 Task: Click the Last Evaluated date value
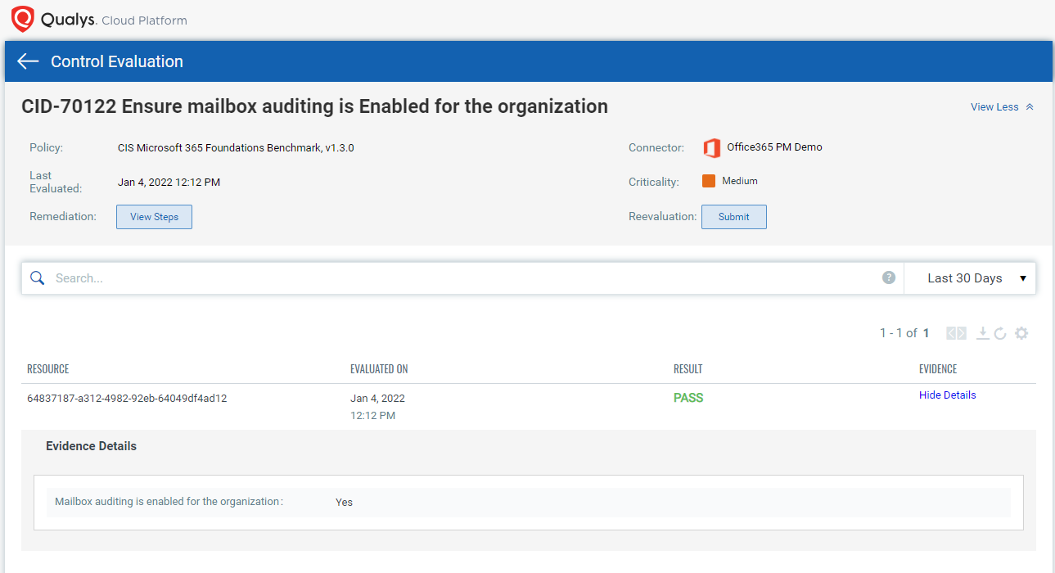[169, 182]
